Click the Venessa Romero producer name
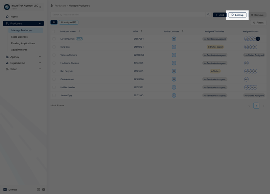270x194 pixels. tap(69, 55)
